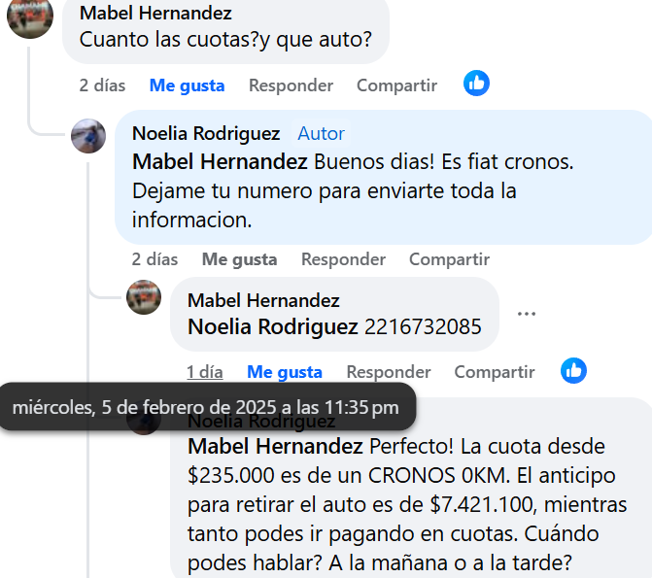Open the "1 día" timestamp link

click(x=205, y=372)
